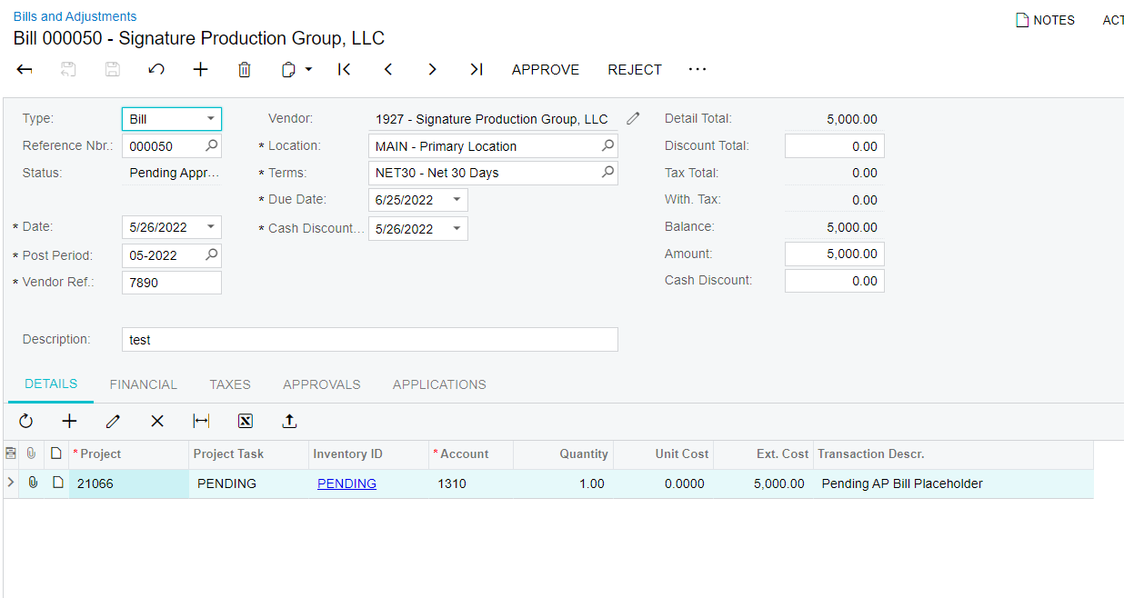Click the fit to screen columns icon
The height and width of the screenshot is (598, 1124).
tap(201, 421)
